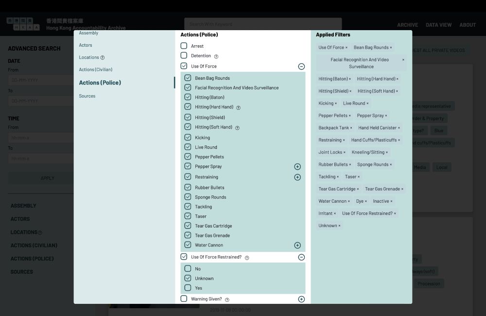The width and height of the screenshot is (486, 316).
Task: Uncheck the Use Of Force checkbox
Action: click(x=184, y=66)
